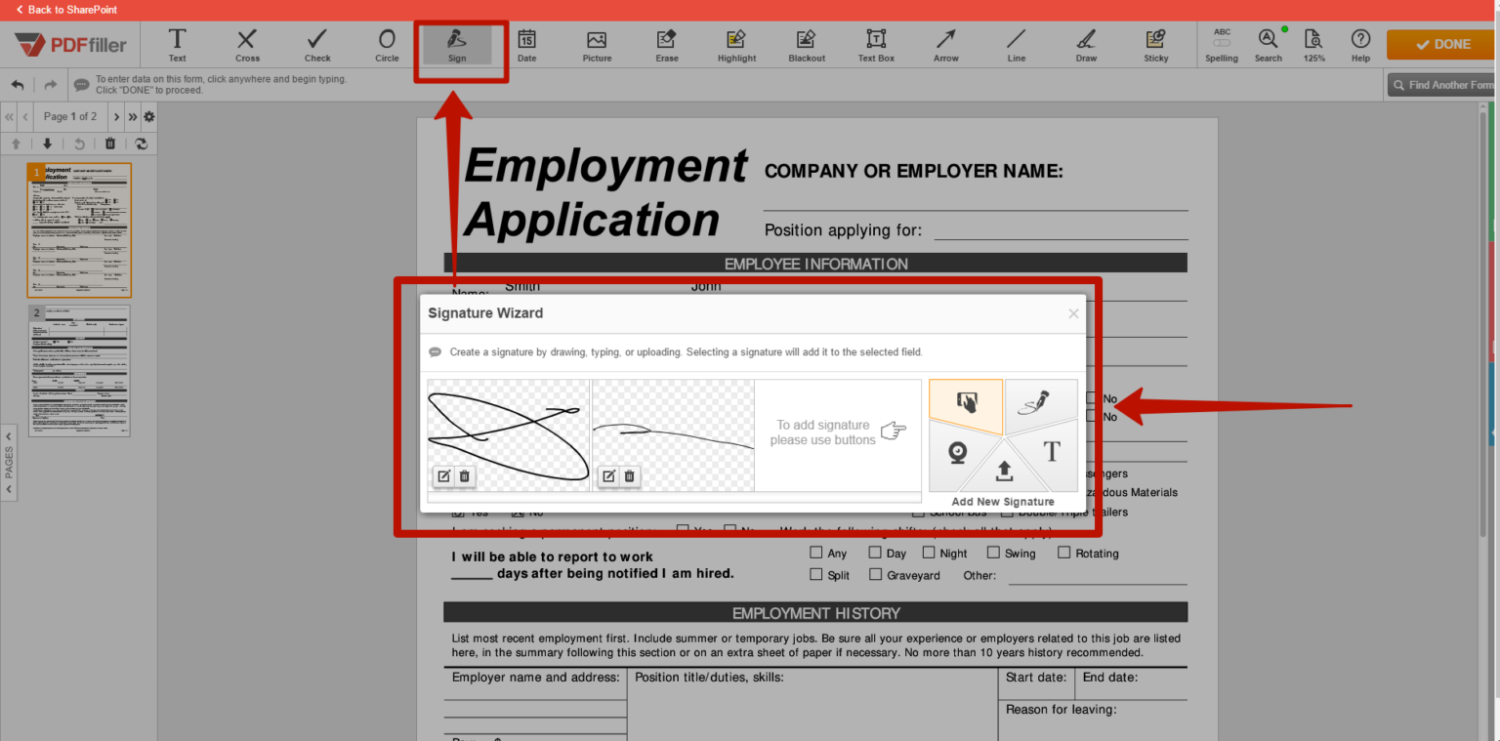1500x741 pixels.
Task: Click Find Another Form
Action: (x=1442, y=84)
